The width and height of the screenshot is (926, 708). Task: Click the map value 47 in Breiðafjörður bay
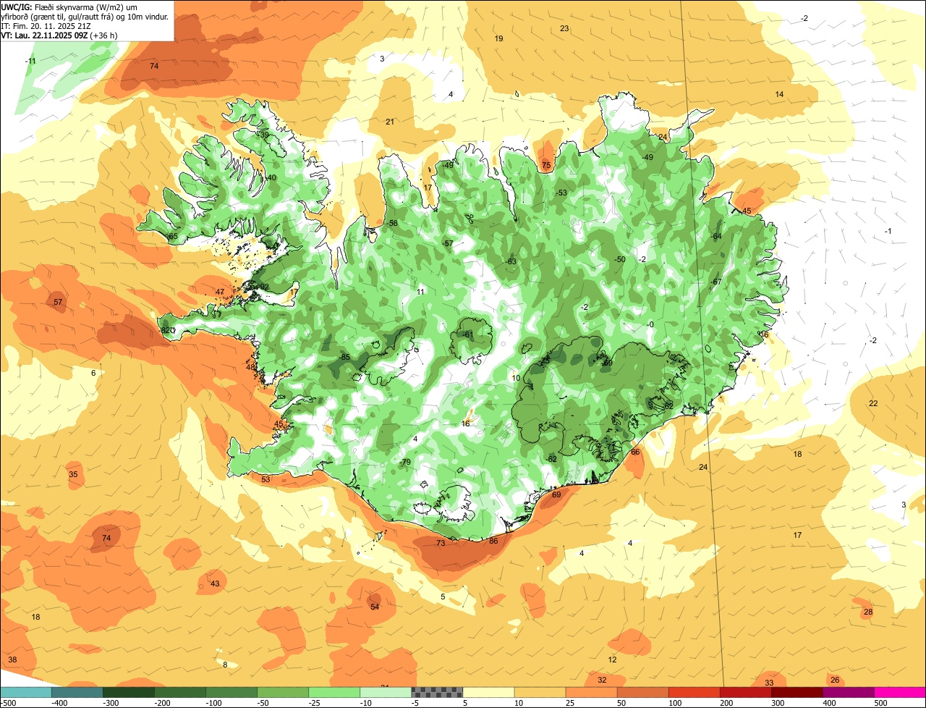pyautogui.click(x=220, y=292)
